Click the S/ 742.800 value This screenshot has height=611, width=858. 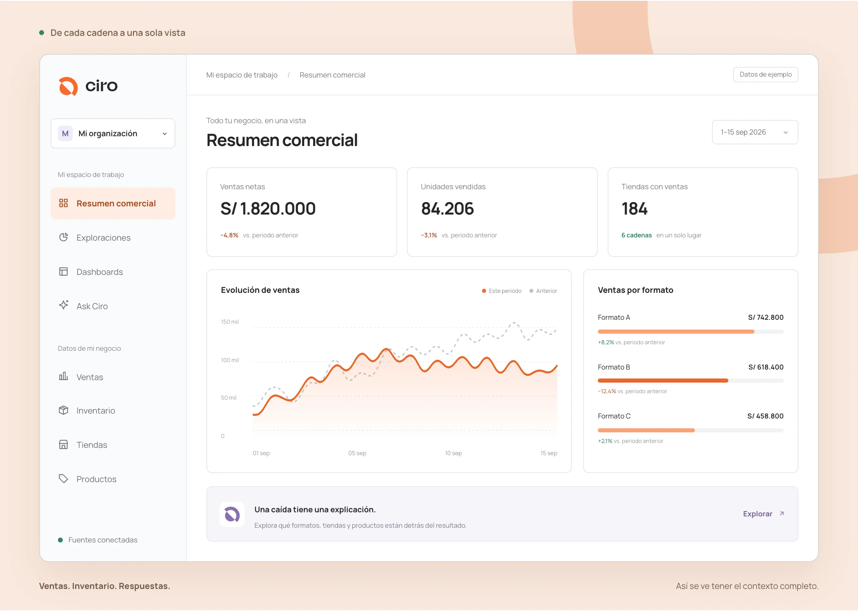[x=765, y=317]
